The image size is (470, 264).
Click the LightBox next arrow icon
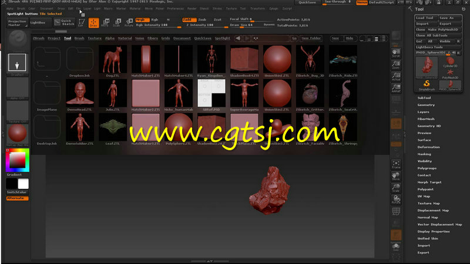(x=247, y=38)
